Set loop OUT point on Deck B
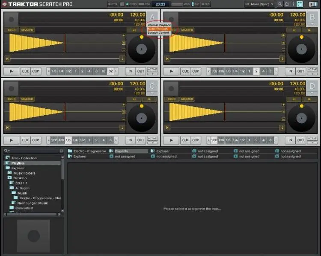This screenshot has height=256, width=321. [x=301, y=71]
